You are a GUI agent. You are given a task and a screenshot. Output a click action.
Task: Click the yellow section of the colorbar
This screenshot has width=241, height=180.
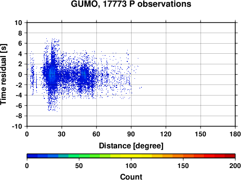pyautogui.click(x=131, y=156)
